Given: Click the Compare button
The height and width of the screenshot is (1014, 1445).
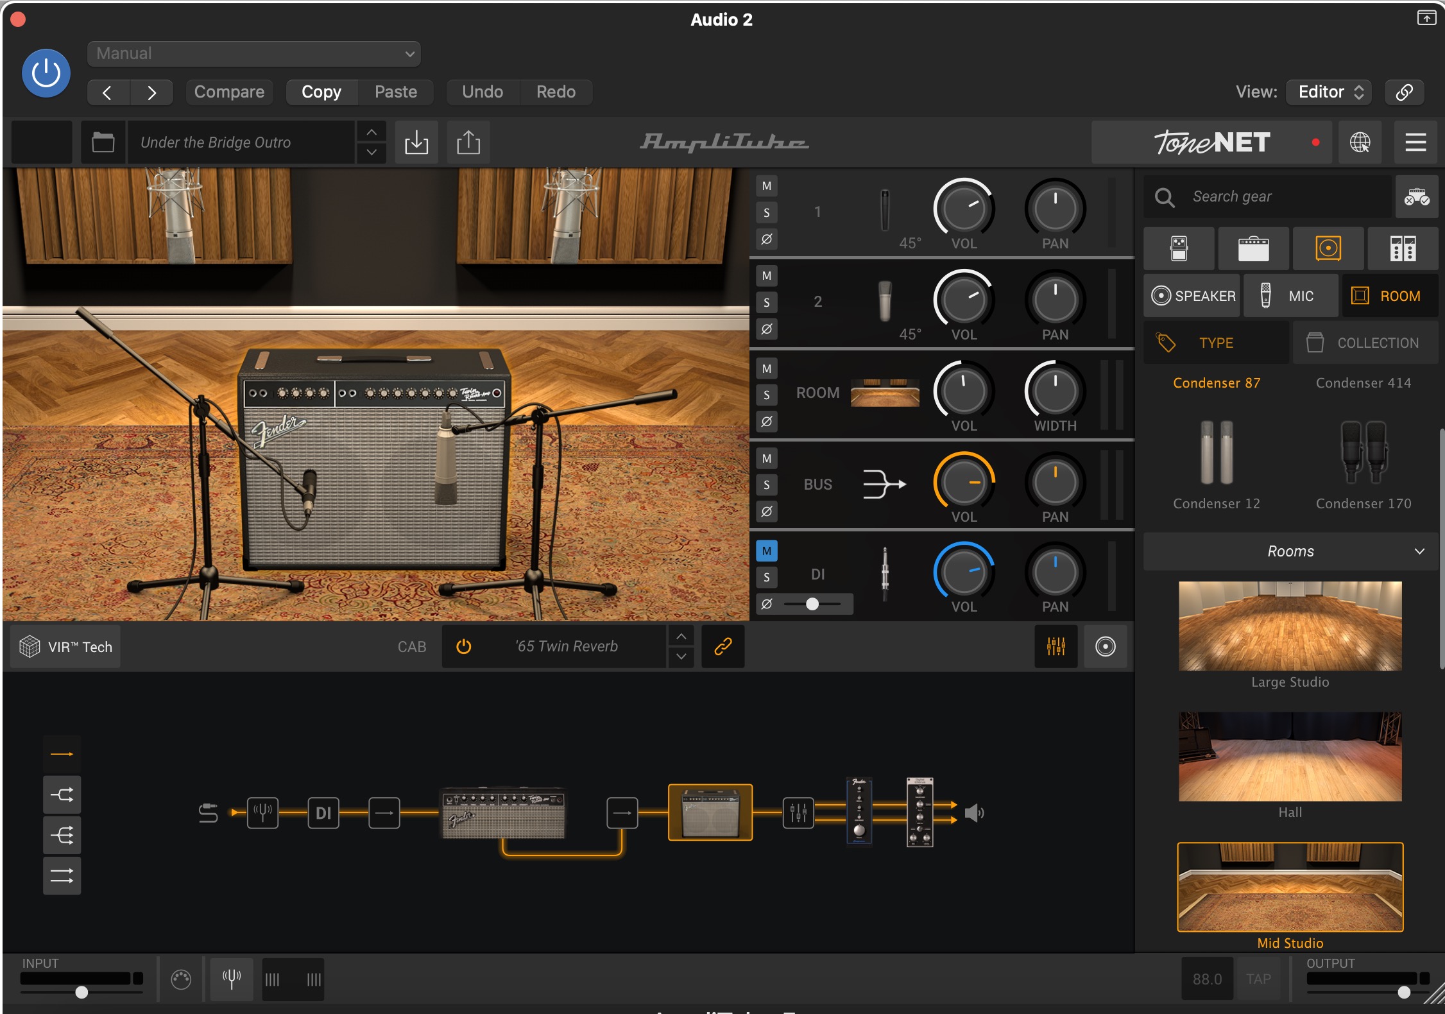Looking at the screenshot, I should coord(229,92).
